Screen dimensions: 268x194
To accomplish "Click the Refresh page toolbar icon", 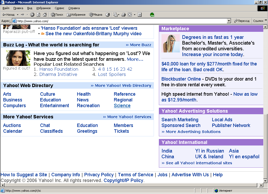I will (38, 15).
